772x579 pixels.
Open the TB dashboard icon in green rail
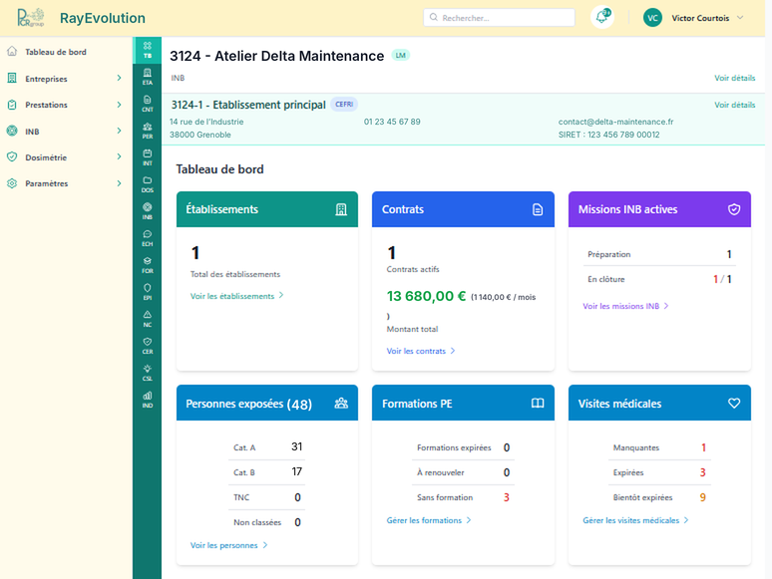click(148, 50)
